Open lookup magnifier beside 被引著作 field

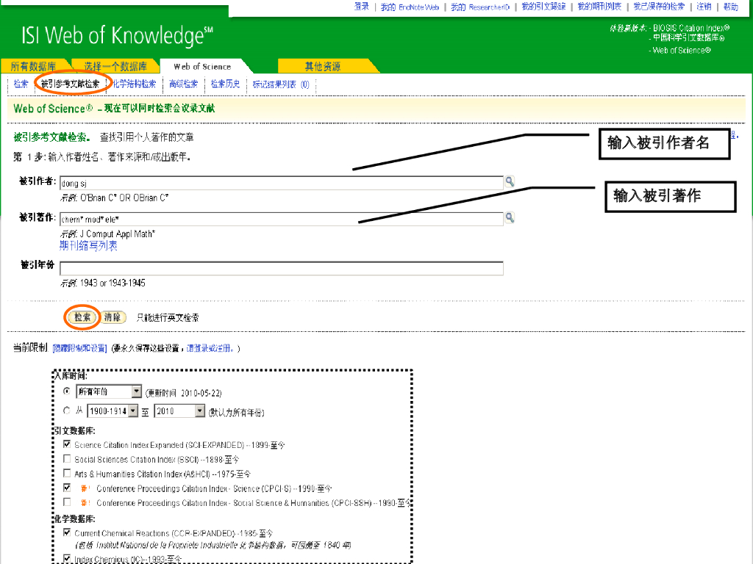(x=510, y=217)
